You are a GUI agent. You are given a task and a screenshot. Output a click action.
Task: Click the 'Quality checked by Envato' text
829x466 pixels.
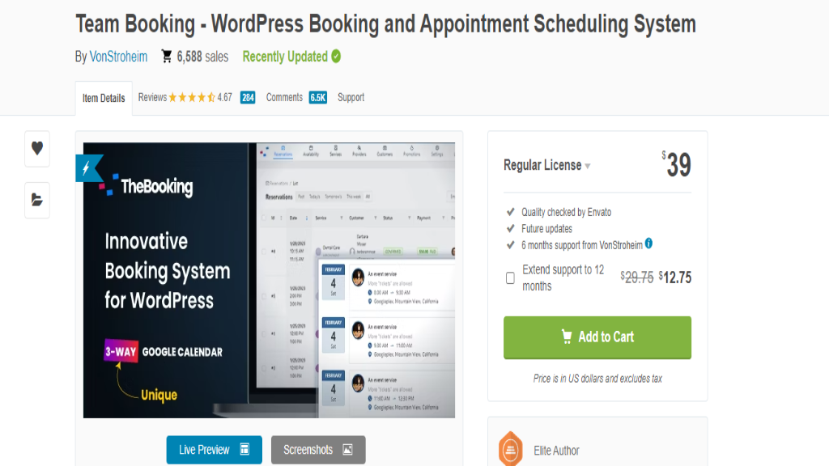(566, 213)
